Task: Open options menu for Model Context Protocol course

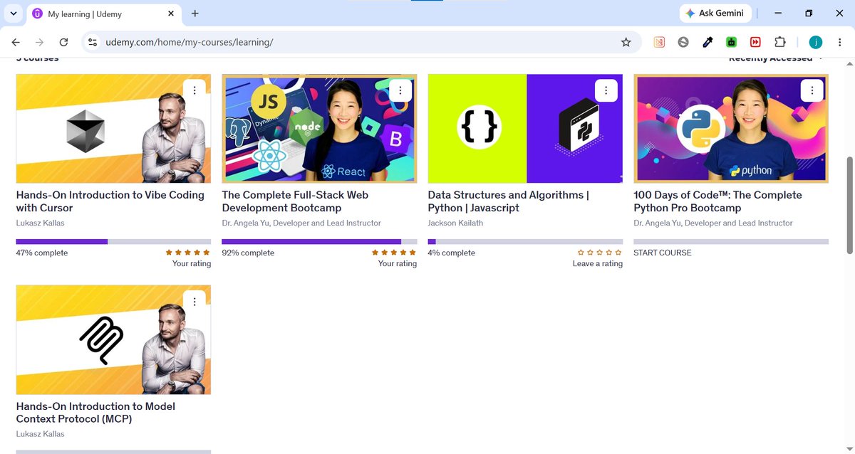Action: (x=195, y=302)
